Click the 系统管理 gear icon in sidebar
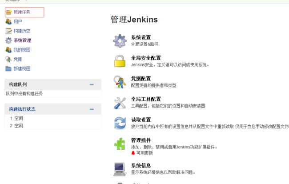This screenshot has width=289, height=184. pyautogui.click(x=8, y=40)
